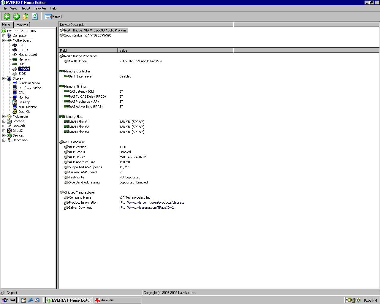This screenshot has height=304, width=380.
Task: Launch Internet Explorer from quick launch
Action: (x=30, y=300)
